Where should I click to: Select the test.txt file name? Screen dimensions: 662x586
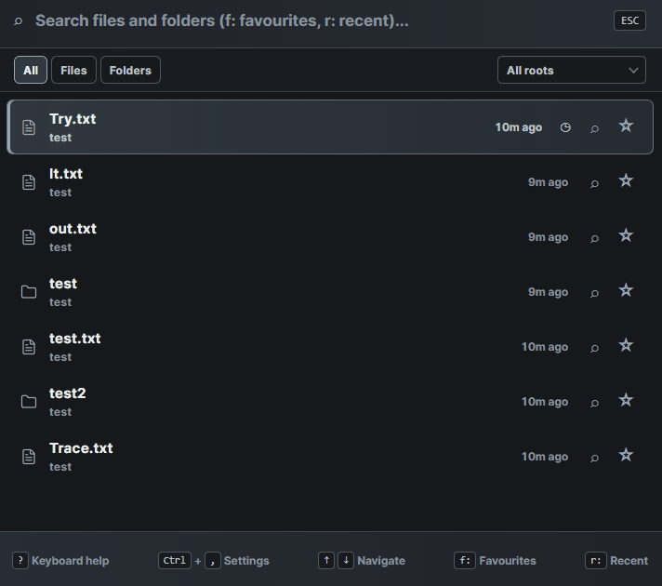tap(74, 339)
